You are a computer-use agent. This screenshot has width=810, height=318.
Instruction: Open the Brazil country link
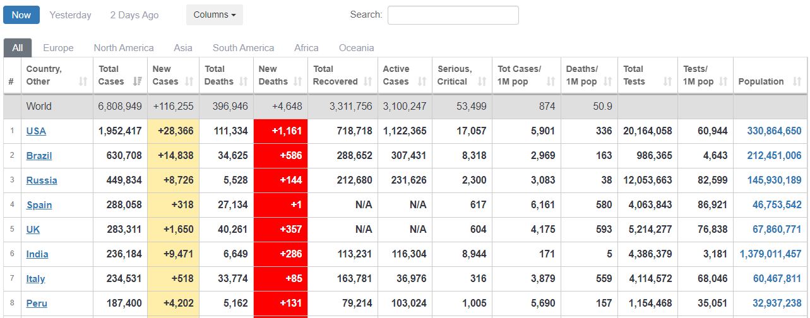39,156
